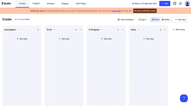Screen dimensions: 191x106
Task: Select the Start Page tab
Action: 81,4
